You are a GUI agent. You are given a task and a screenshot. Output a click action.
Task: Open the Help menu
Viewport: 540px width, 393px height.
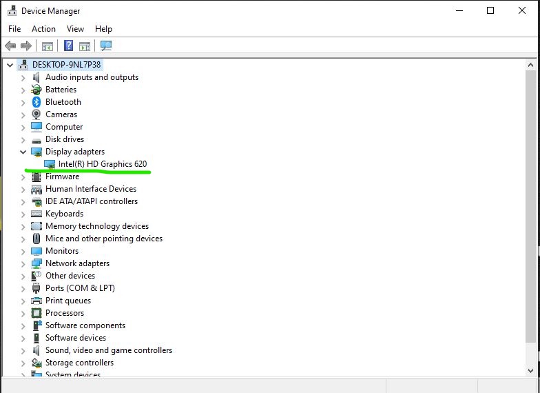pyautogui.click(x=103, y=29)
